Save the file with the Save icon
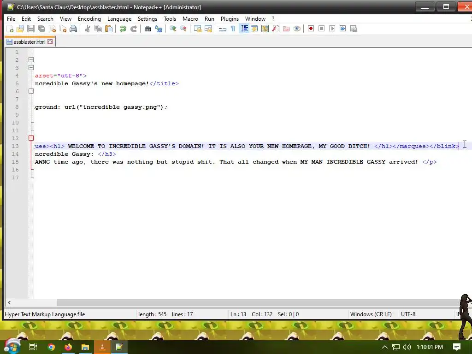Viewport: 472px width, 354px height. 31,29
